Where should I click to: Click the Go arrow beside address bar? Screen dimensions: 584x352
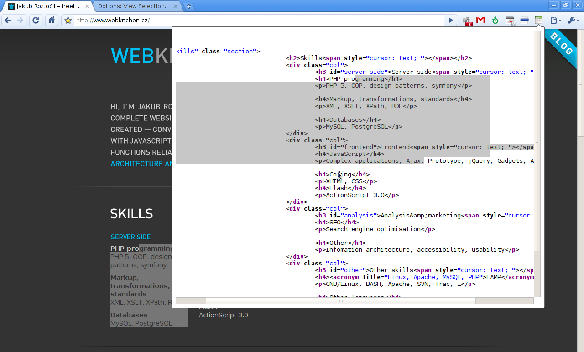(450, 20)
